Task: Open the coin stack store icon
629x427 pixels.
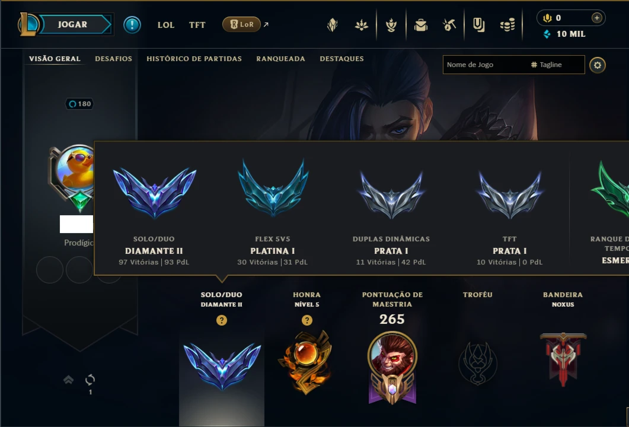Action: pyautogui.click(x=507, y=25)
